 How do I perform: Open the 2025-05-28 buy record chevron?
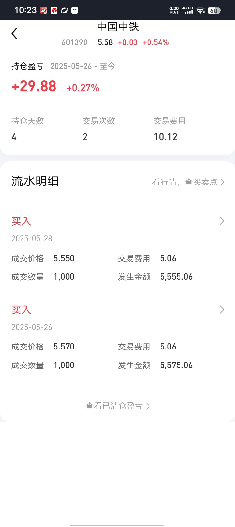coord(222,221)
